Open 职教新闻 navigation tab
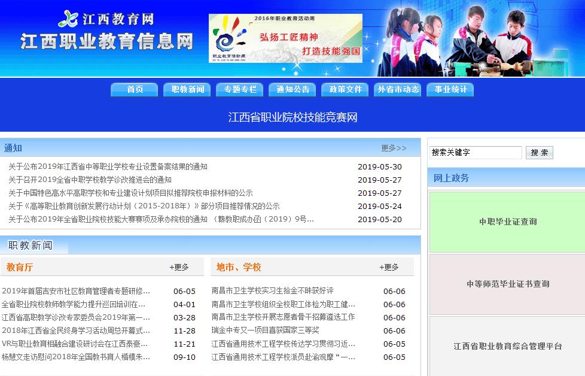This screenshot has width=585, height=376. click(187, 89)
